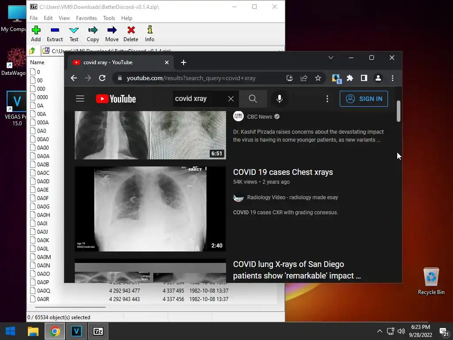This screenshot has height=340, width=453.
Task: Sort by Name column header in 7-Zip
Action: [x=37, y=62]
